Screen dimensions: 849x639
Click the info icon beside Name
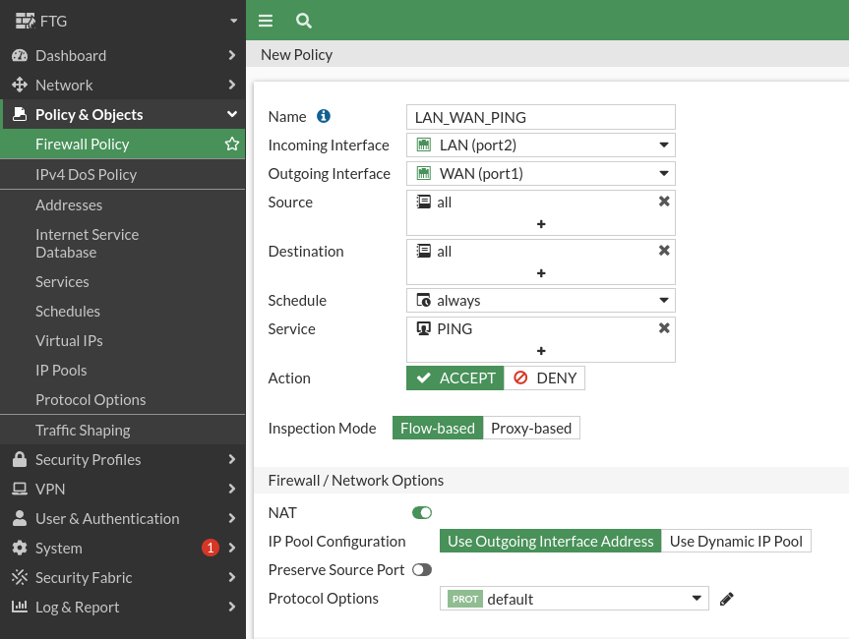(x=324, y=116)
